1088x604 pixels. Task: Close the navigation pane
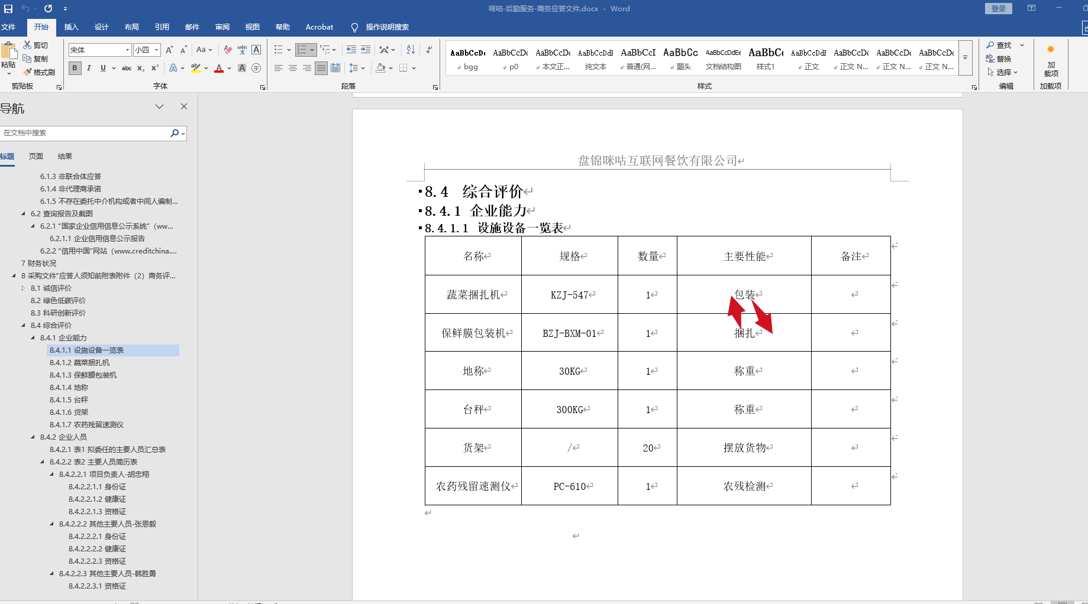point(184,106)
